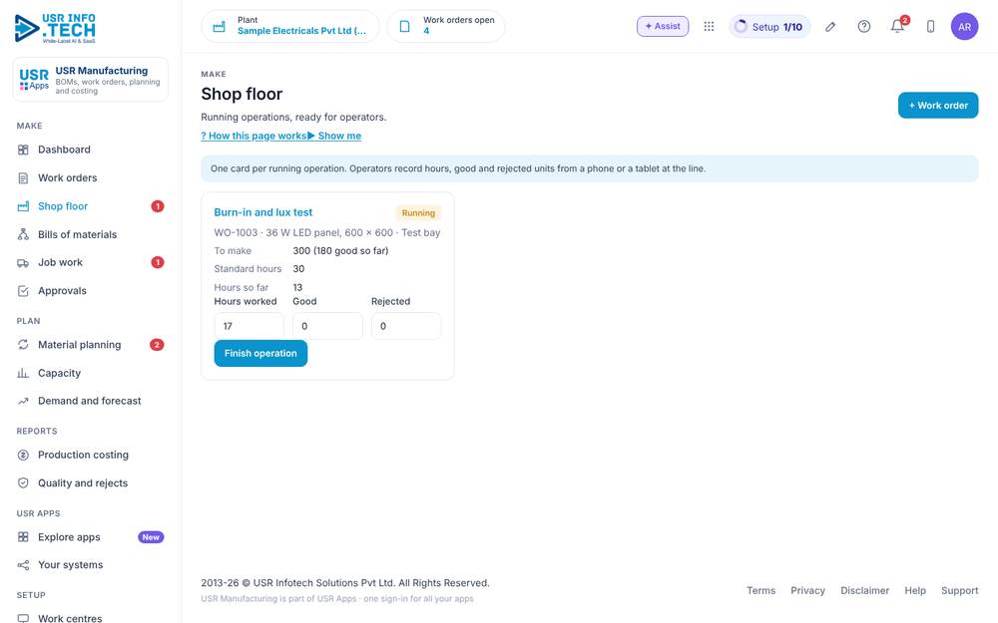Open Work centres under Setup
This screenshot has width=998, height=623.
point(91,618)
